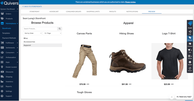
Task: Select the Accessories category
Action: click(42, 42)
